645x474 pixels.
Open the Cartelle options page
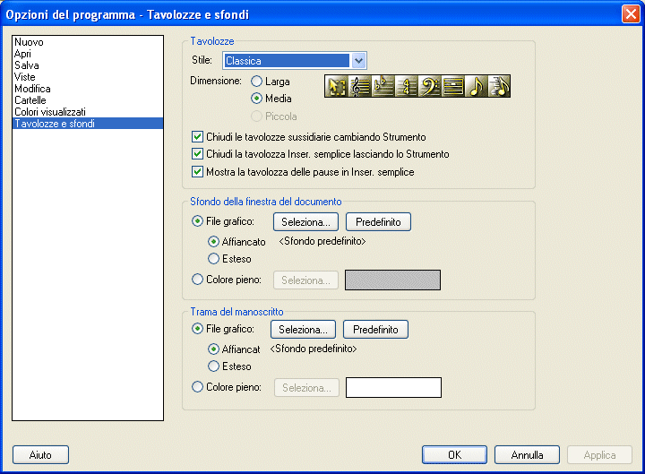coord(88,100)
